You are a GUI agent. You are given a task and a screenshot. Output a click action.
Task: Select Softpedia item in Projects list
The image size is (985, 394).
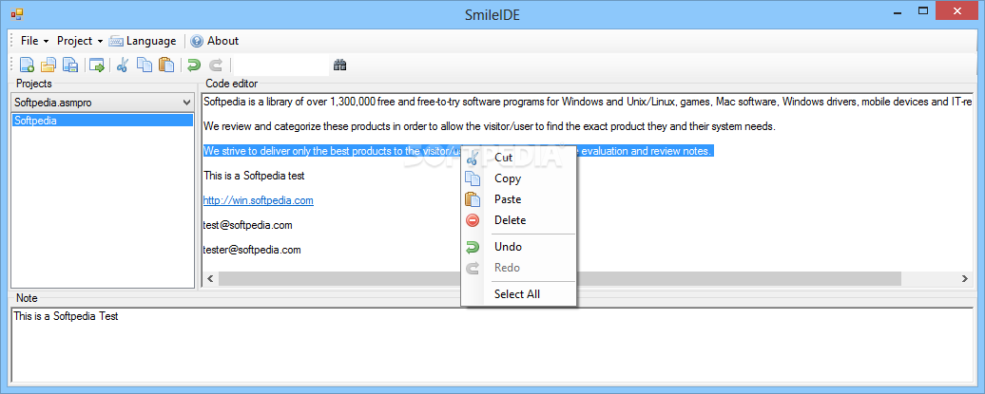(x=103, y=121)
